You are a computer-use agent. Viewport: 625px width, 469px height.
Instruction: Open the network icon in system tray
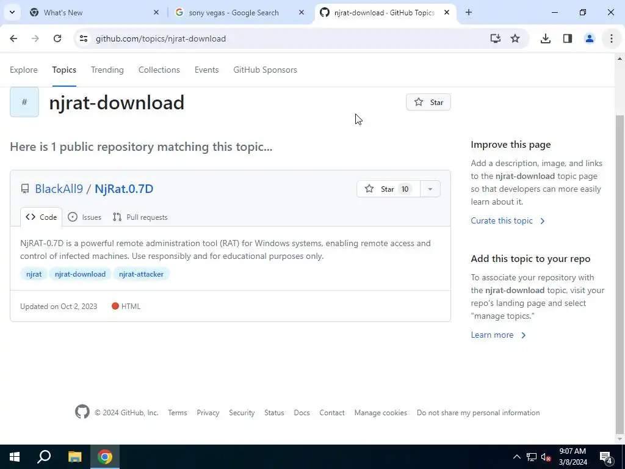[532, 457]
